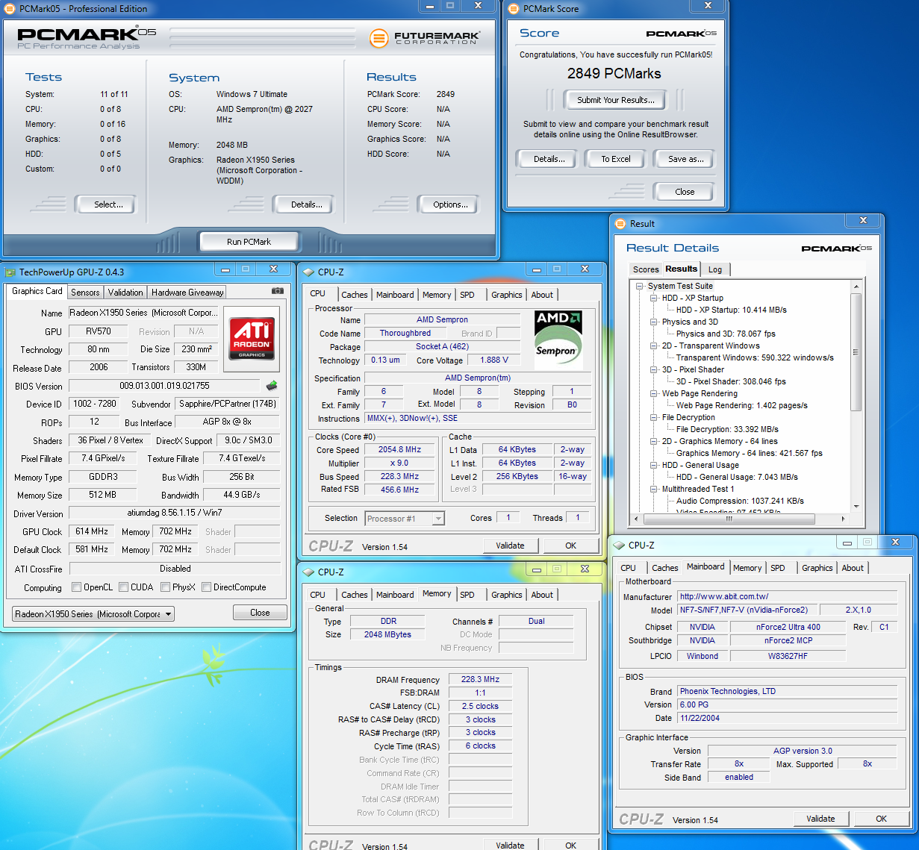The width and height of the screenshot is (919, 850).
Task: Click the CPU-Z Memory window title icon
Action: point(308,572)
